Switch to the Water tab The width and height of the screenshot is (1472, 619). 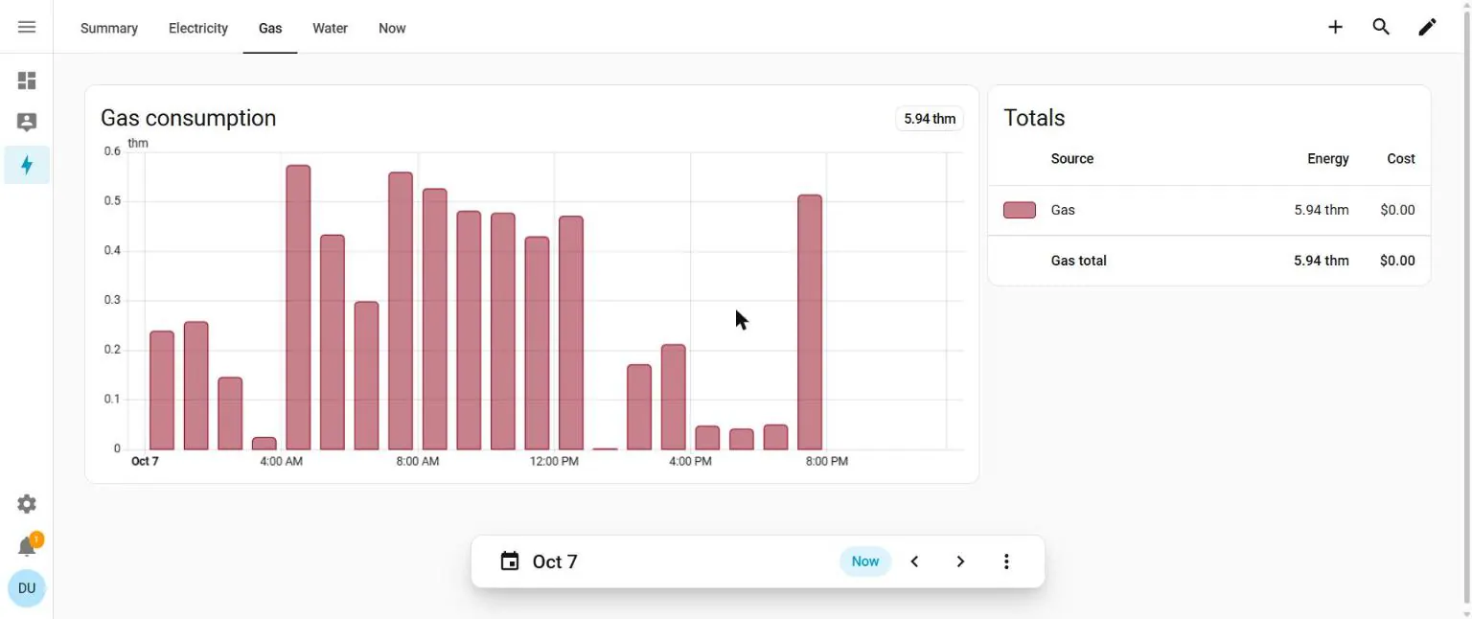click(x=330, y=28)
